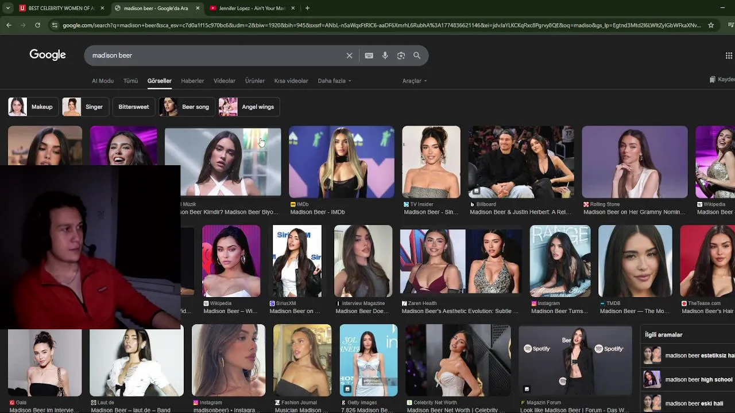This screenshot has height=413, width=735.
Task: Open the Ürünler tab
Action: tap(255, 81)
